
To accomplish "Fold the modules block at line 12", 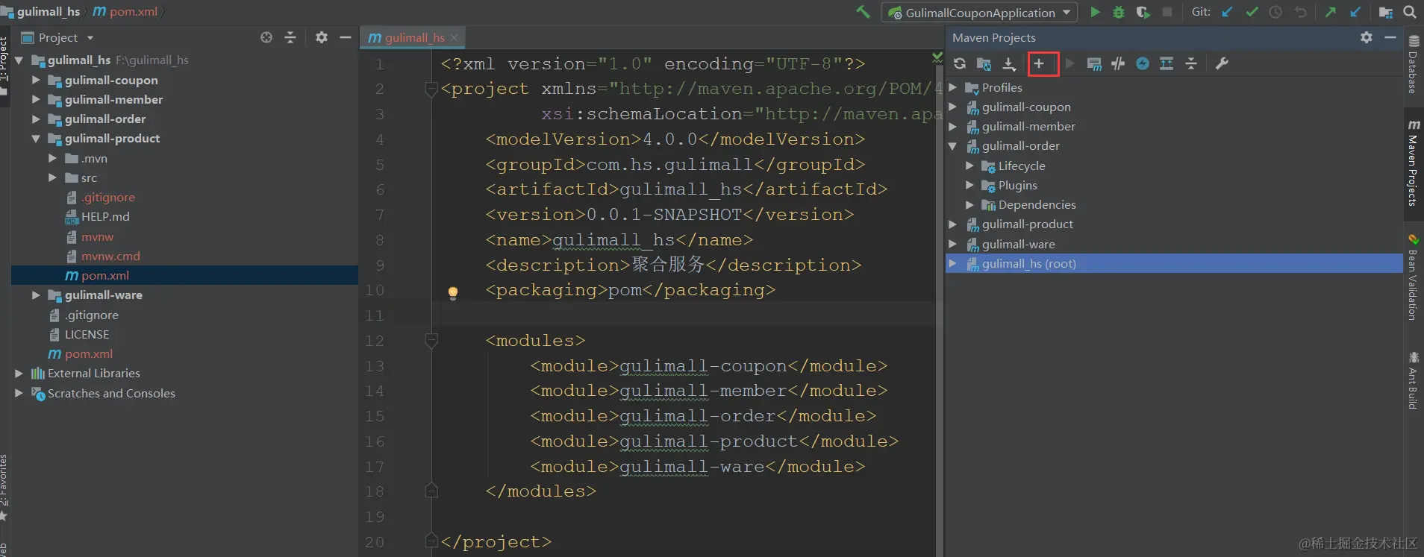I will [x=431, y=341].
